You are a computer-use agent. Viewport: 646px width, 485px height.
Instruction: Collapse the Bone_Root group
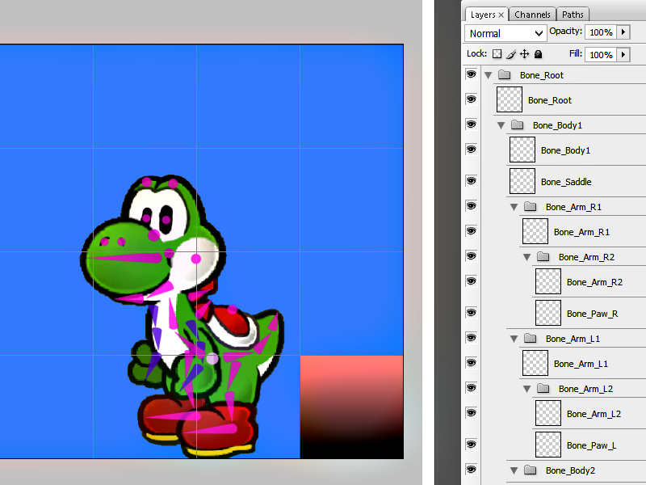point(489,75)
